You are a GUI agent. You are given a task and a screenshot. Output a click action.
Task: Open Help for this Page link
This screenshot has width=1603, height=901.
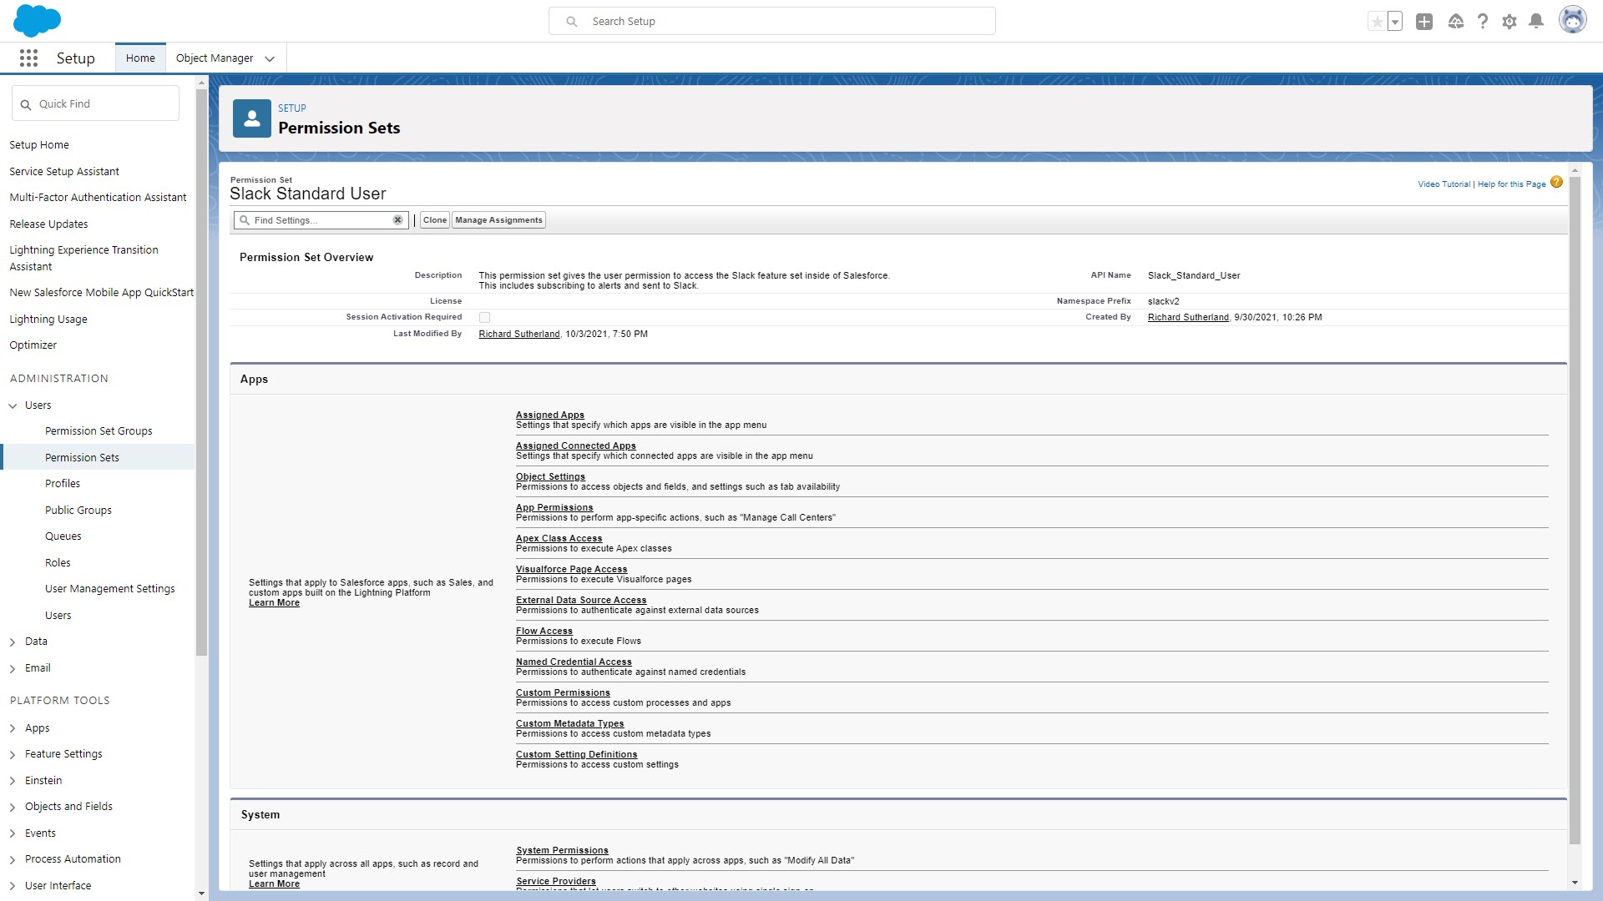pos(1511,184)
